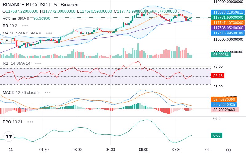Click the 07:30 time axis label
Screen dimensions: 246x154
coord(177,149)
